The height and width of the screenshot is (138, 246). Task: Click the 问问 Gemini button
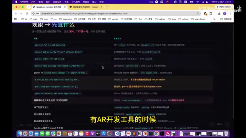223,7
